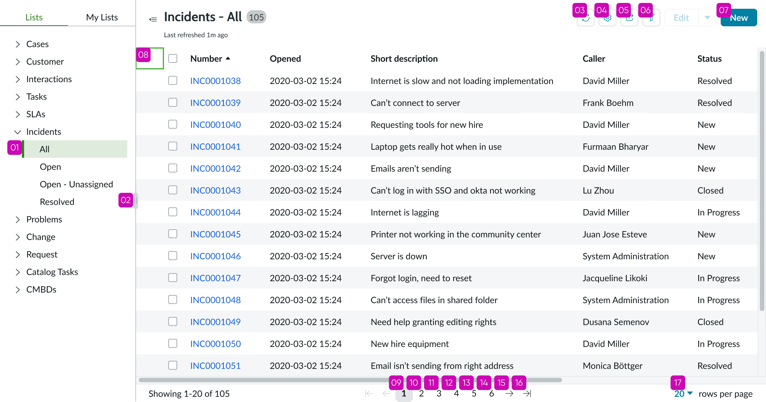Open incident INC0001038
This screenshot has height=402, width=766.
pyautogui.click(x=215, y=81)
